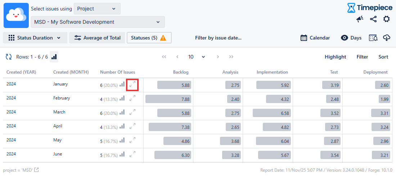Image resolution: width=396 pixels, height=177 pixels.
Task: Open the Sort menu
Action: point(383,57)
